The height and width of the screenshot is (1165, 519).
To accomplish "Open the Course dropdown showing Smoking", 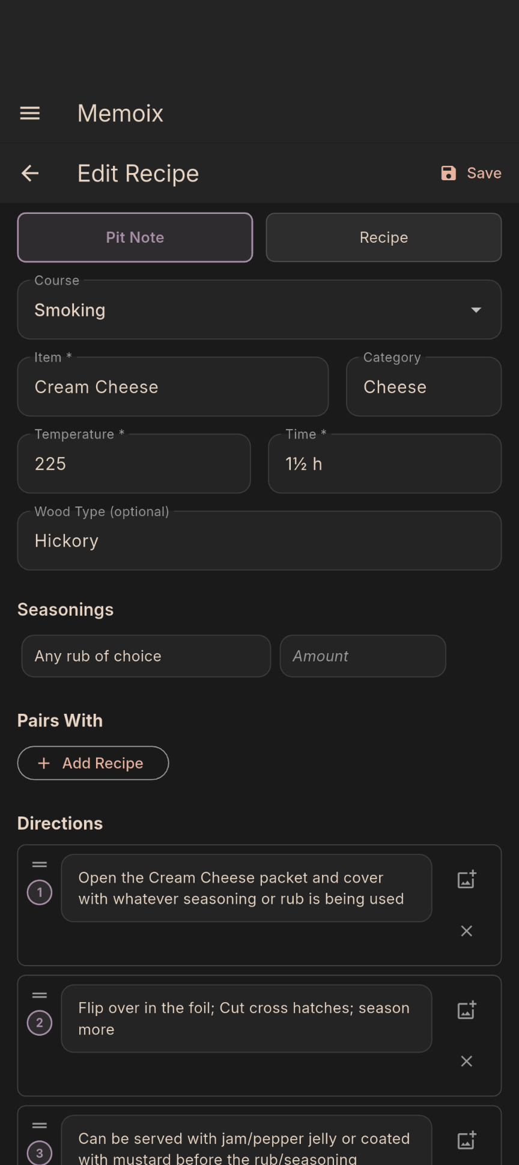I will 259,310.
